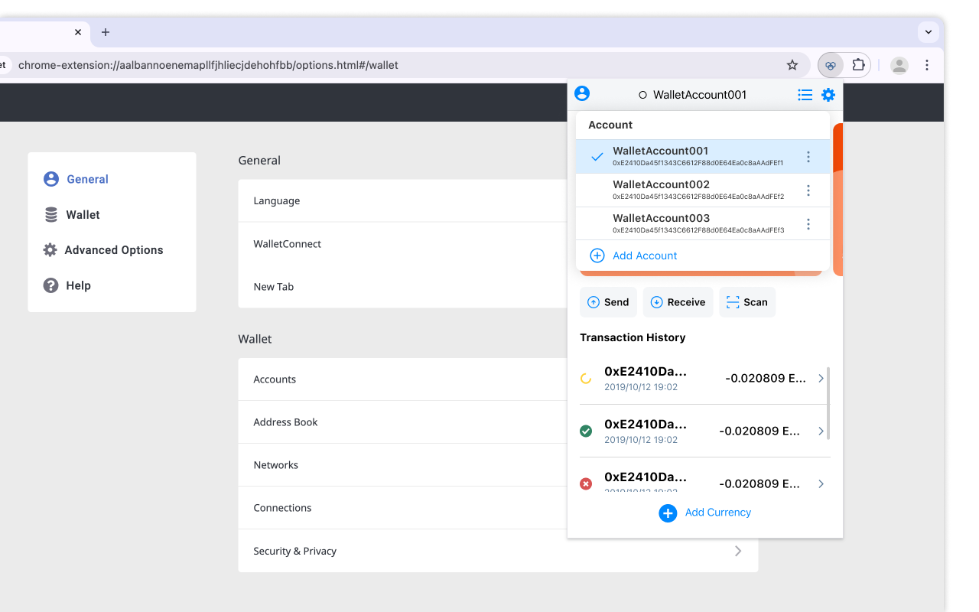Open the Chrome profile avatar
Viewport: 979px width, 612px height.
pos(899,65)
